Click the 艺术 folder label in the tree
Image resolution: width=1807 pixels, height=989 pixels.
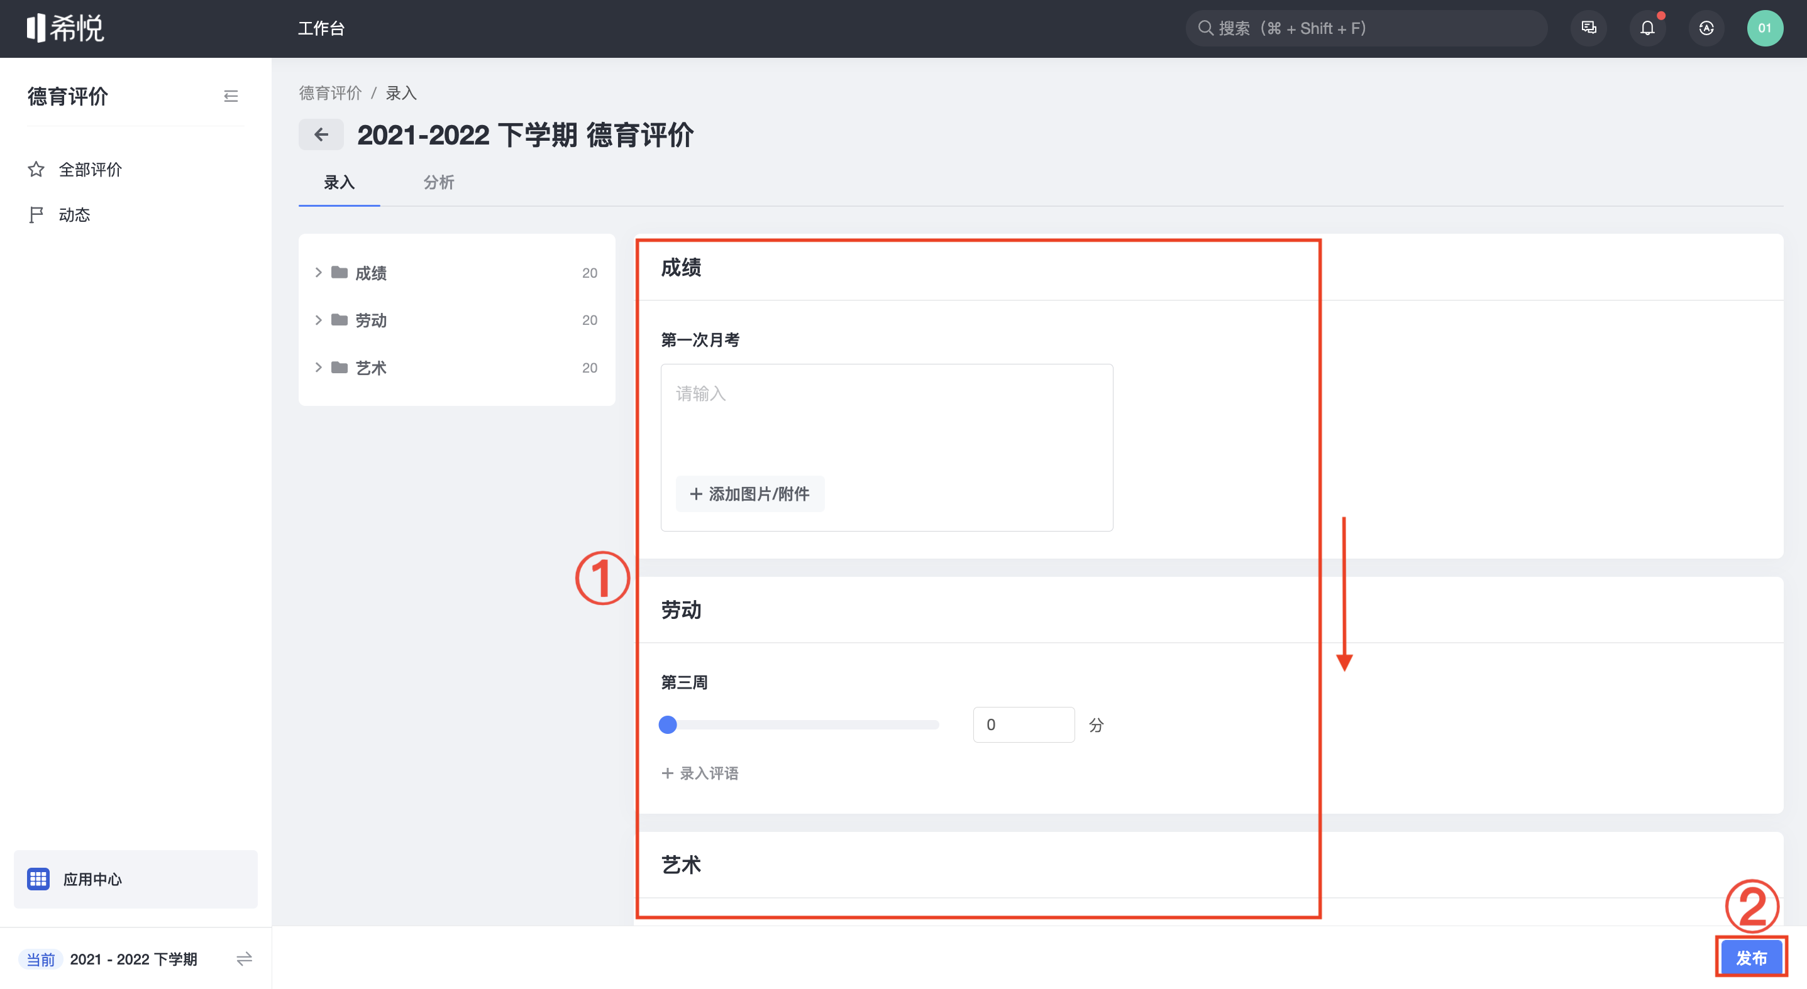tap(371, 368)
